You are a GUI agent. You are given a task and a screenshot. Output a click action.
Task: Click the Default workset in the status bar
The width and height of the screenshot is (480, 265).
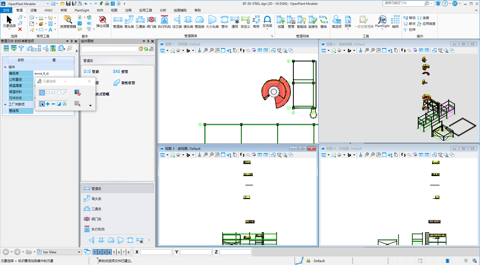coord(319,261)
